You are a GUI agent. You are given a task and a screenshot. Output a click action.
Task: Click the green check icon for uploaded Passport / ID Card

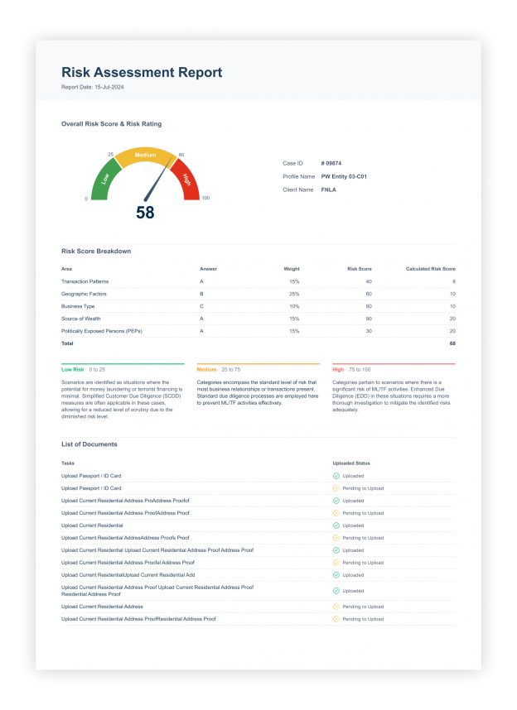pos(336,476)
